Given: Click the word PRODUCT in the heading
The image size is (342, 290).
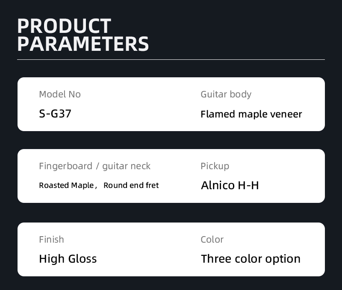Looking at the screenshot, I should (64, 26).
